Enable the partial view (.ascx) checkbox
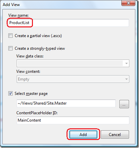This screenshot has width=139, height=148. pyautogui.click(x=10, y=36)
